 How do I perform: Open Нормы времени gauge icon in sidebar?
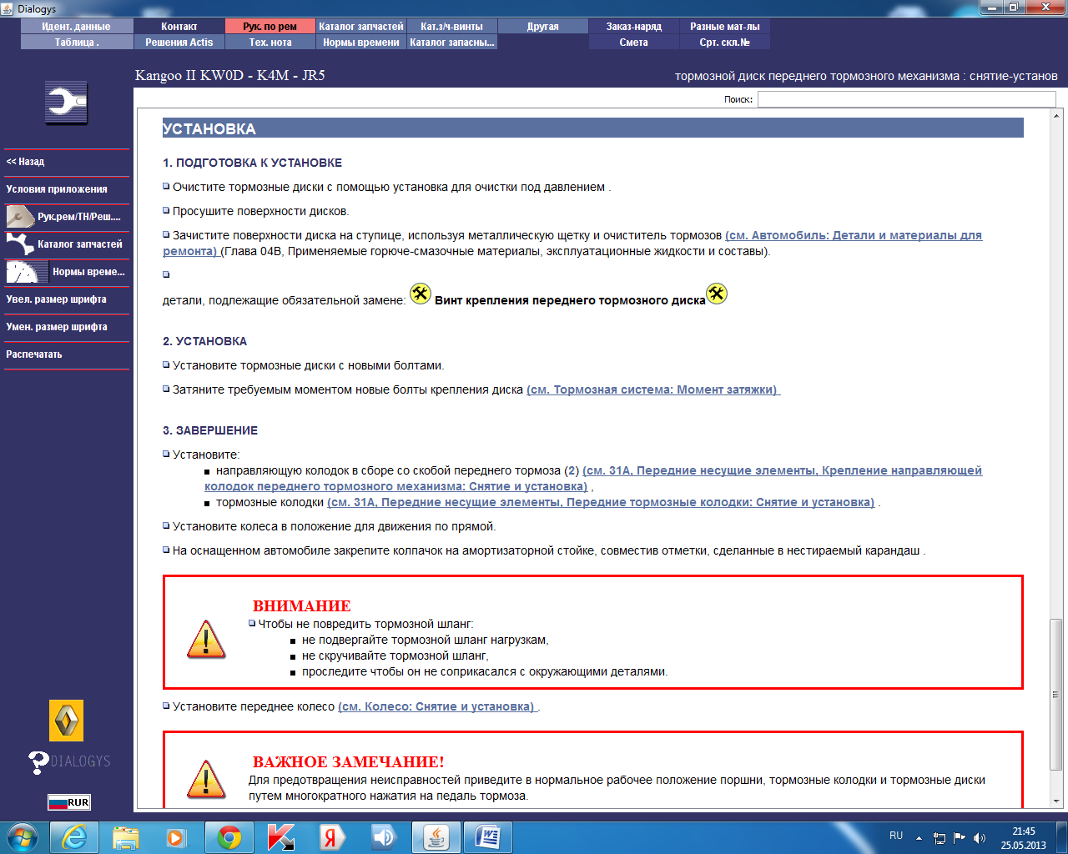click(x=27, y=272)
